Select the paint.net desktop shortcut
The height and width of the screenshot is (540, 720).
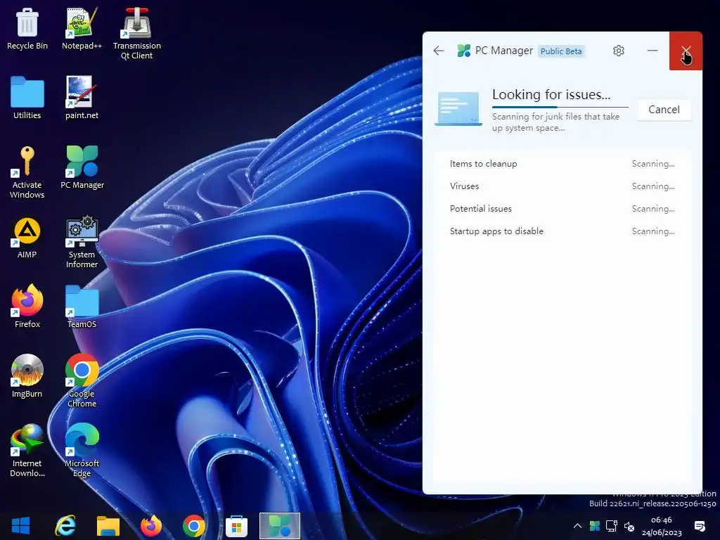82,98
